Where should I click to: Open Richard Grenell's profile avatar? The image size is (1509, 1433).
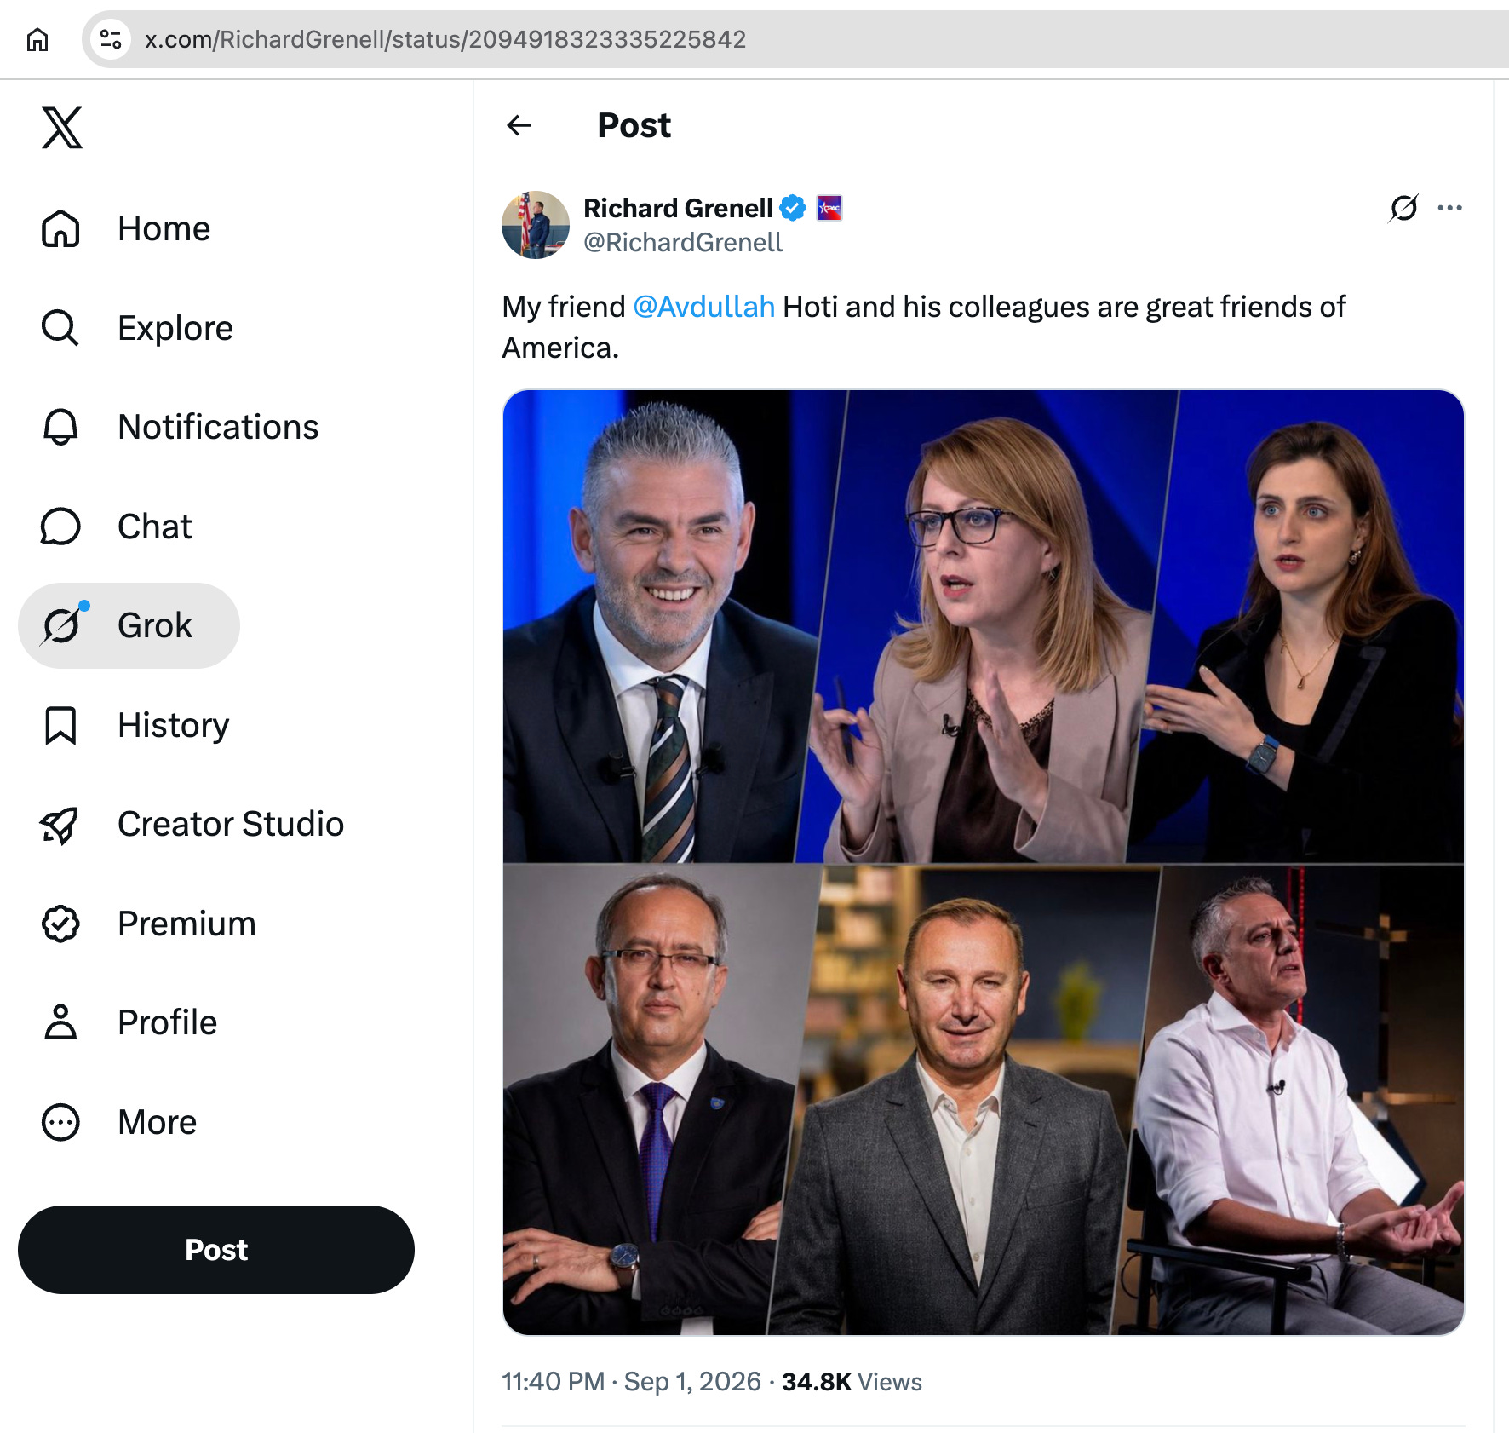[x=536, y=225]
